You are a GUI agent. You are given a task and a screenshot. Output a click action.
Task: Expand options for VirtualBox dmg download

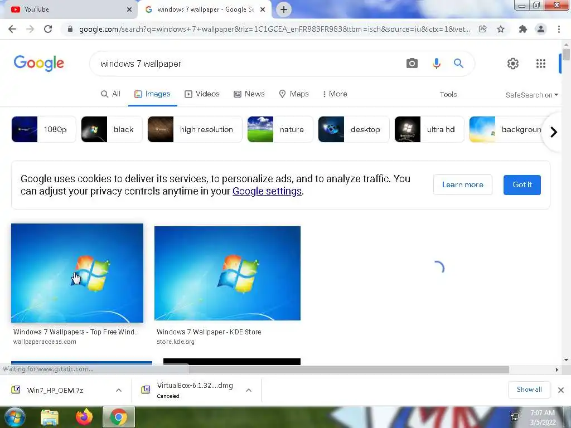(249, 390)
